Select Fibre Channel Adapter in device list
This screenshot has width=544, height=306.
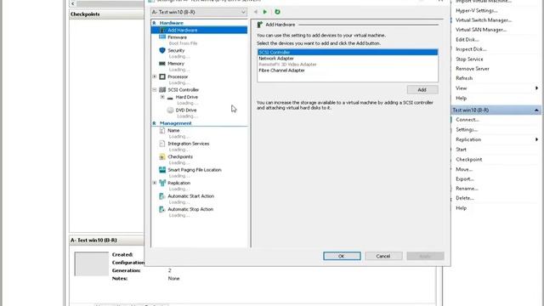coord(348,70)
